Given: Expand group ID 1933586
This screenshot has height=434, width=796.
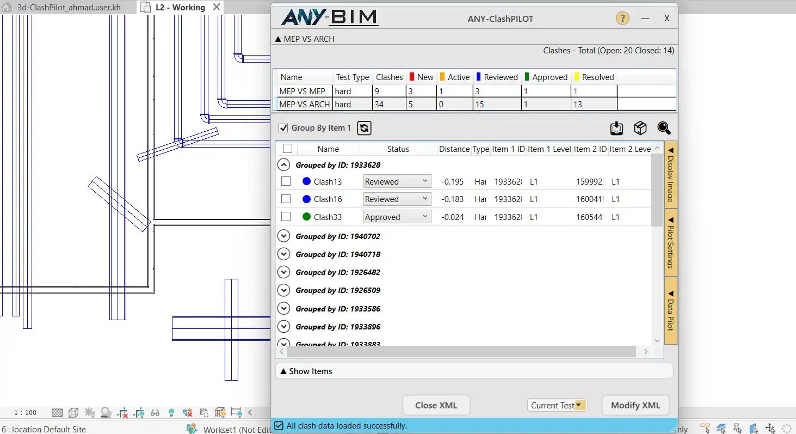Looking at the screenshot, I should click(x=283, y=309).
